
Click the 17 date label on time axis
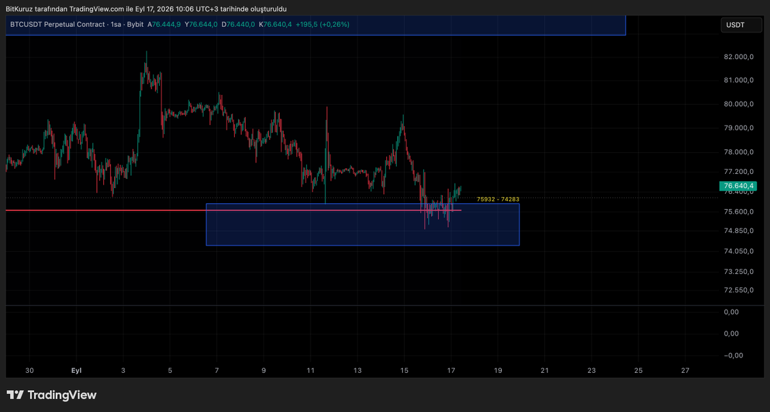pos(451,370)
